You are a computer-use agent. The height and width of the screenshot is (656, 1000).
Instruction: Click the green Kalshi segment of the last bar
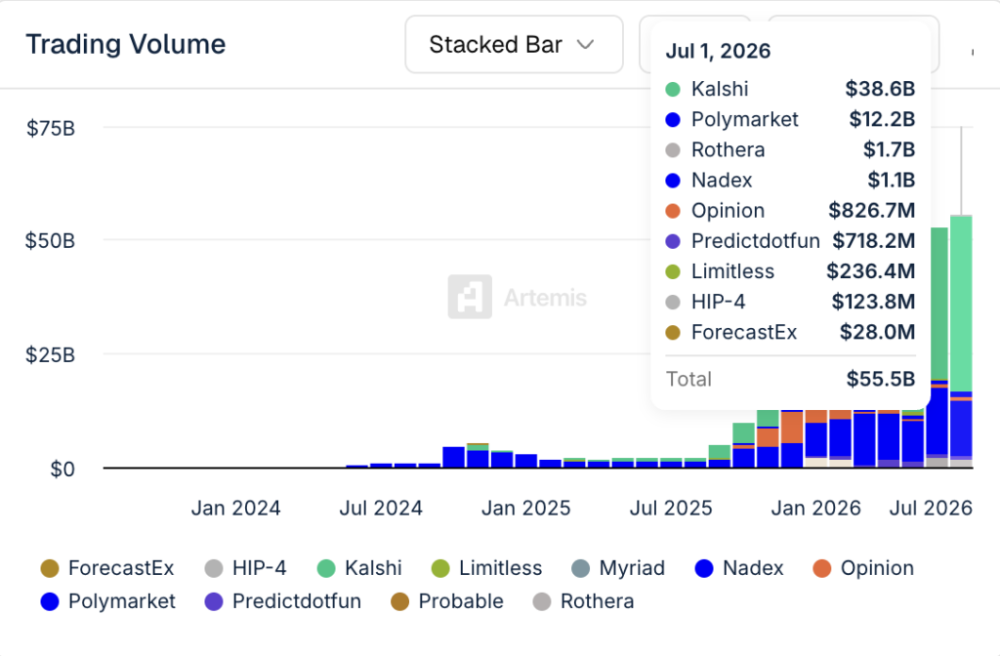(x=961, y=305)
